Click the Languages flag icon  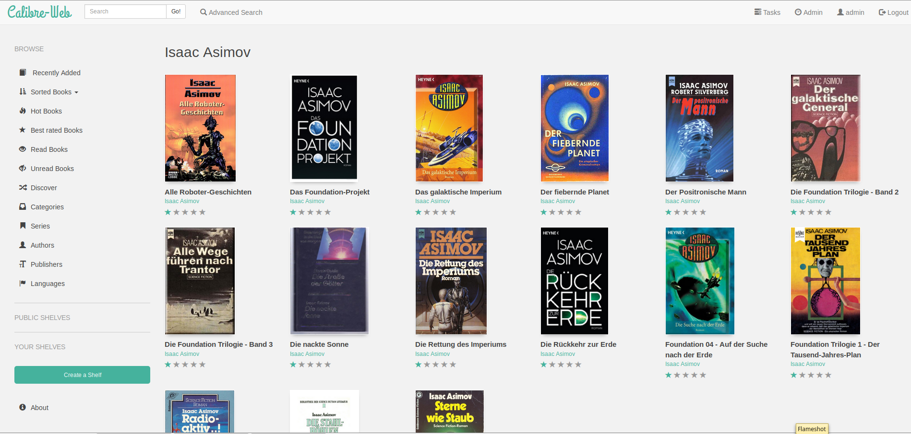[23, 283]
